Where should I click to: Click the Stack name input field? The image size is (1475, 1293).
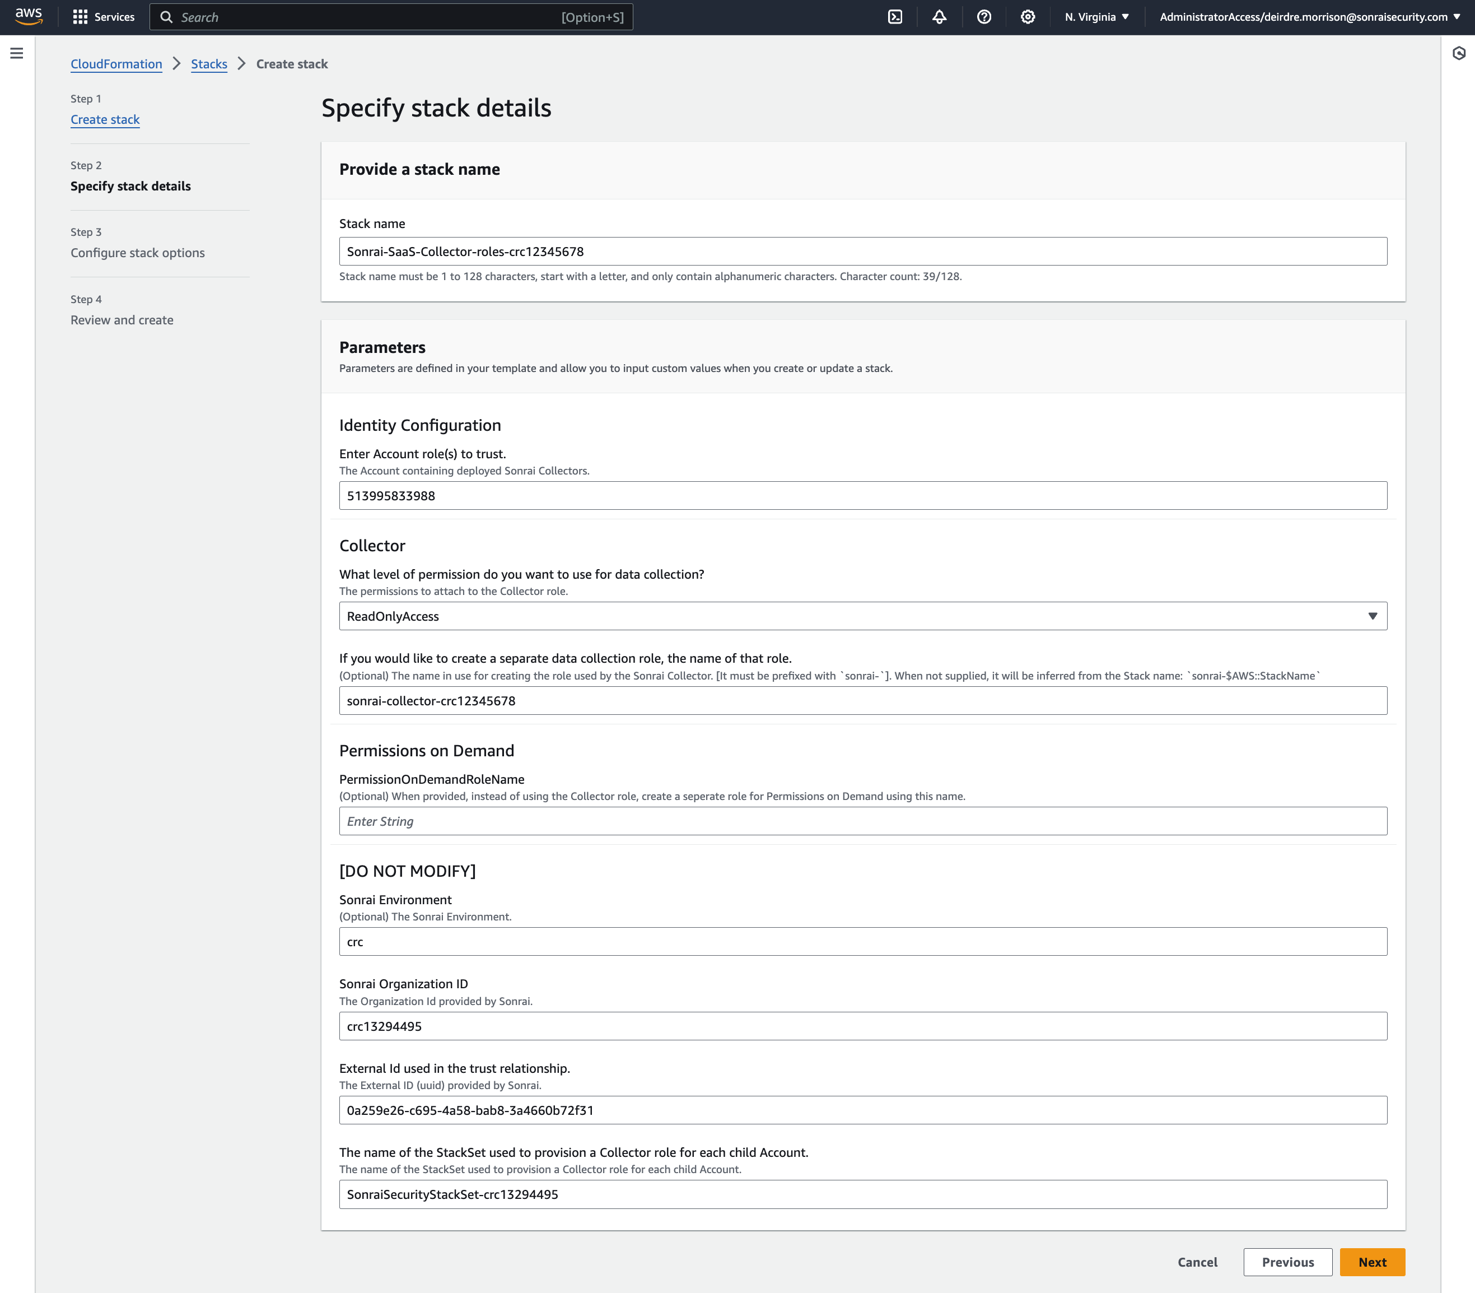coord(862,251)
